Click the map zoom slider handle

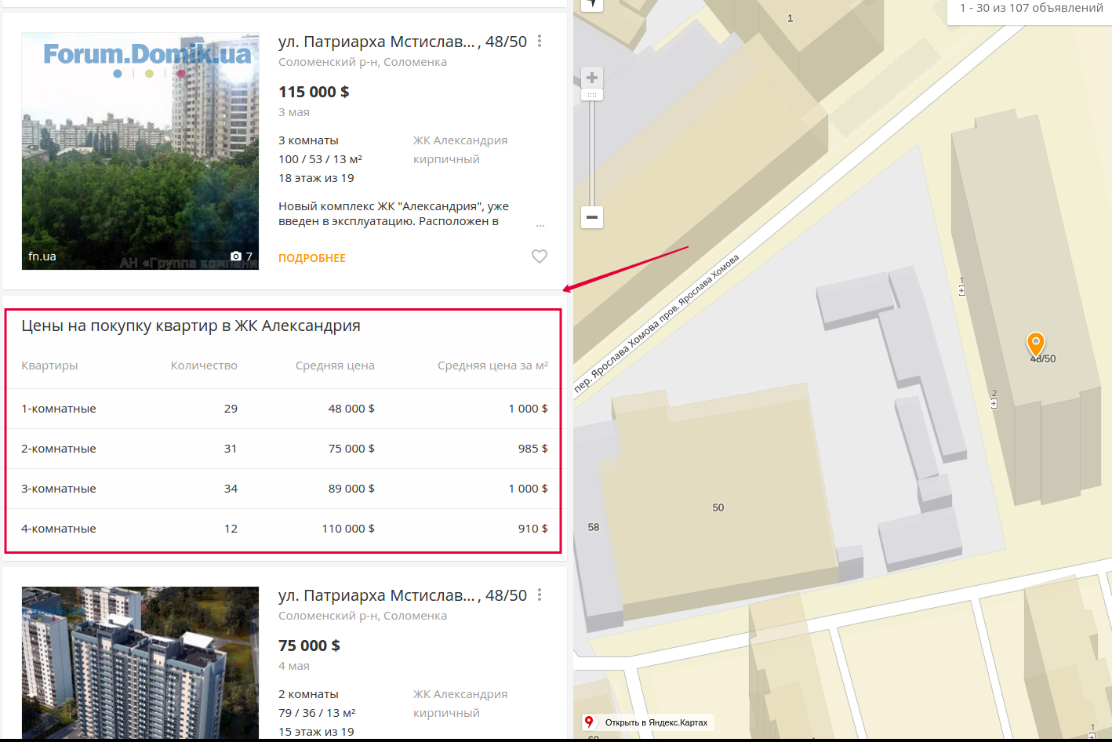[x=592, y=95]
